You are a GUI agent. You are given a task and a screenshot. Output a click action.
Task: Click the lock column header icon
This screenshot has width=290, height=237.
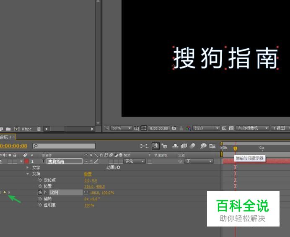click(15, 155)
